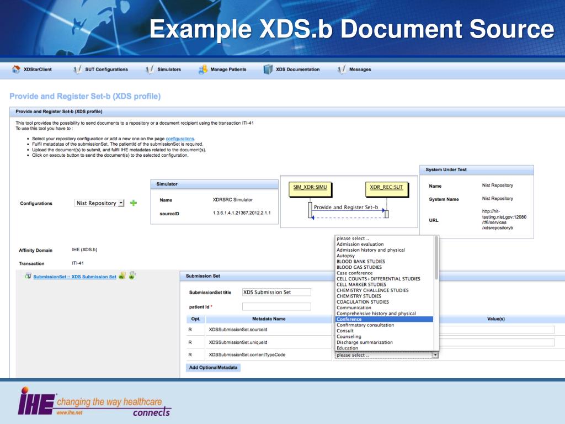Pick 'Autopsy' from the open list
The image size is (565, 424).
(346, 256)
